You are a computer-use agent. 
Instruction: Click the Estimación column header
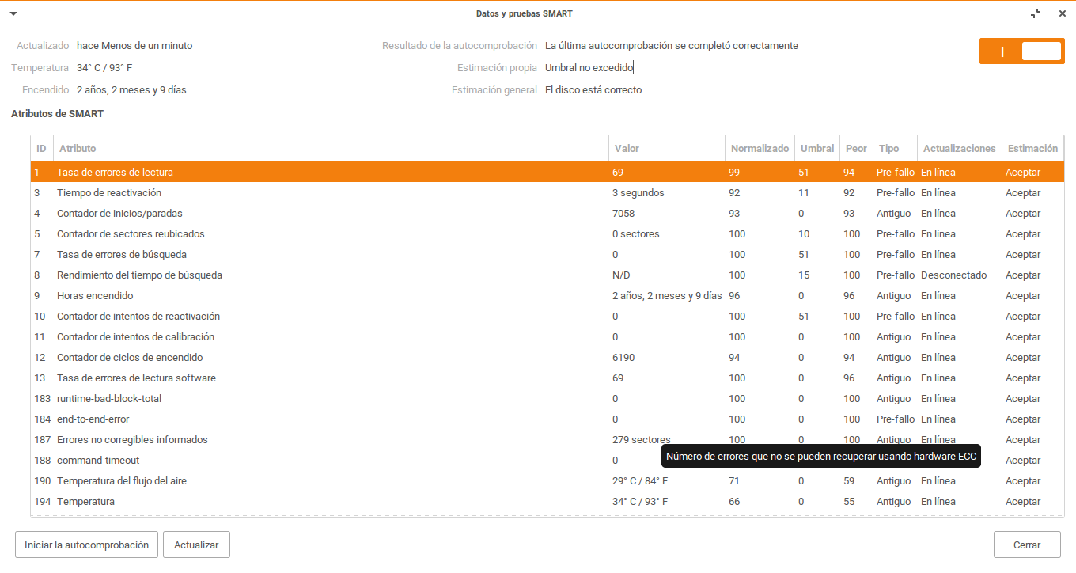point(1032,149)
